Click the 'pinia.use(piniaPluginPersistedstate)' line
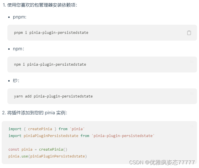This screenshot has width=199, height=168. pyautogui.click(x=48, y=156)
